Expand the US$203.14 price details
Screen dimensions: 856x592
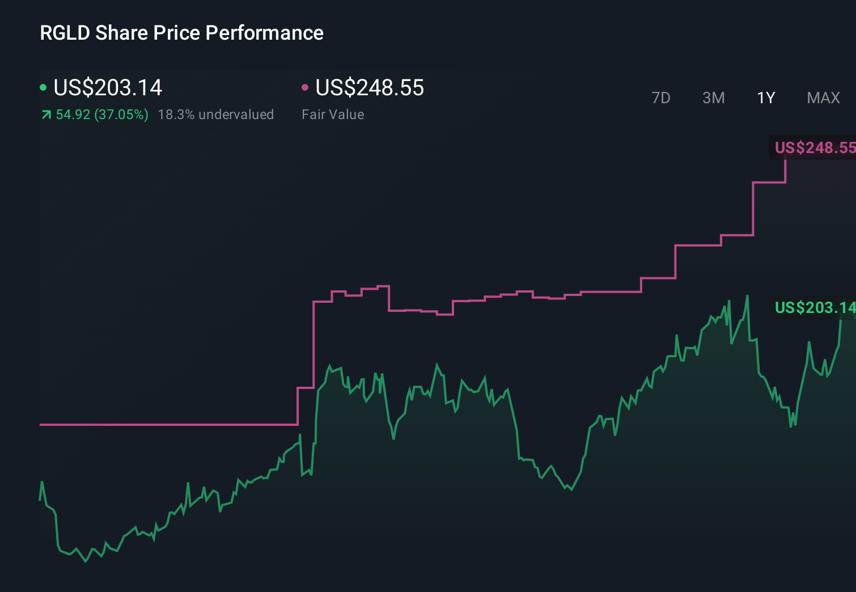coord(108,88)
